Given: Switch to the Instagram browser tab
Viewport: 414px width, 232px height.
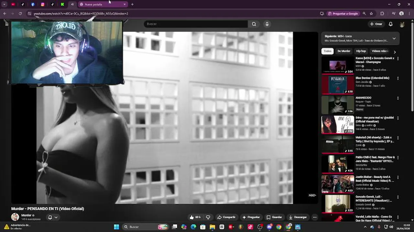Looking at the screenshot, I should (x=42, y=4).
